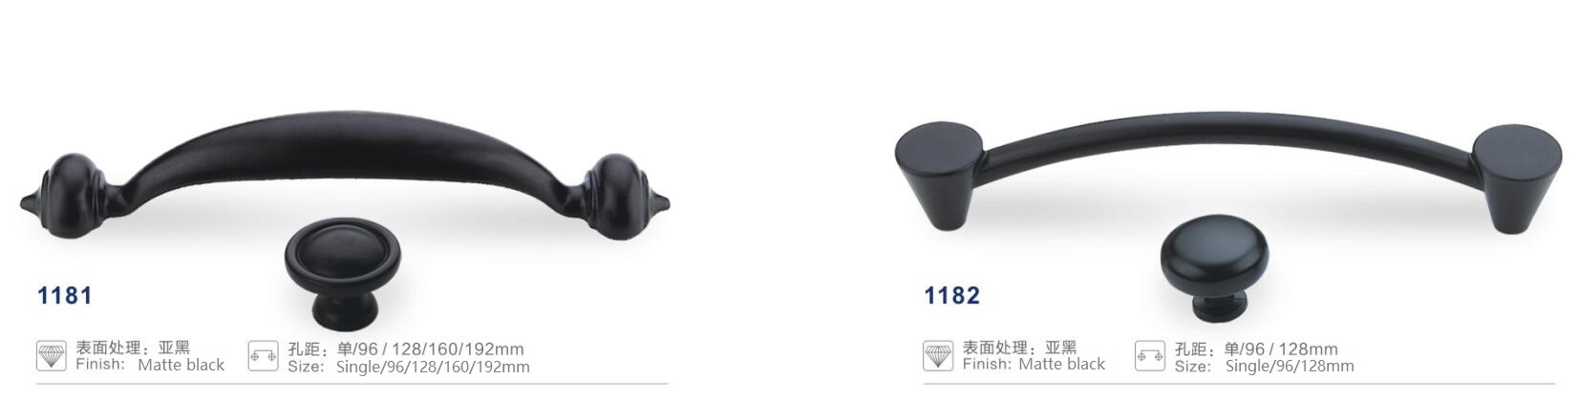Click the hole-distance size icon under 1181
Viewport: 1578px width, 400px height.
point(263,356)
